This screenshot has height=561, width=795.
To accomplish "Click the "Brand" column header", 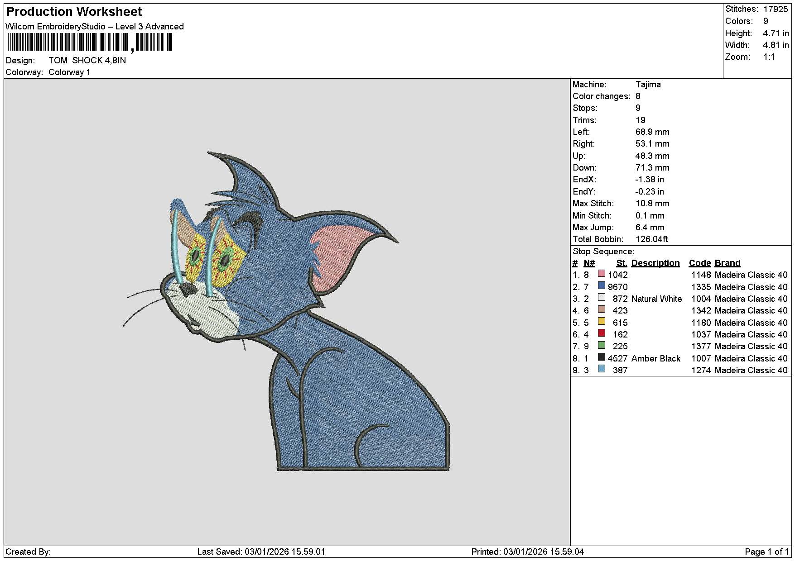I will (728, 263).
